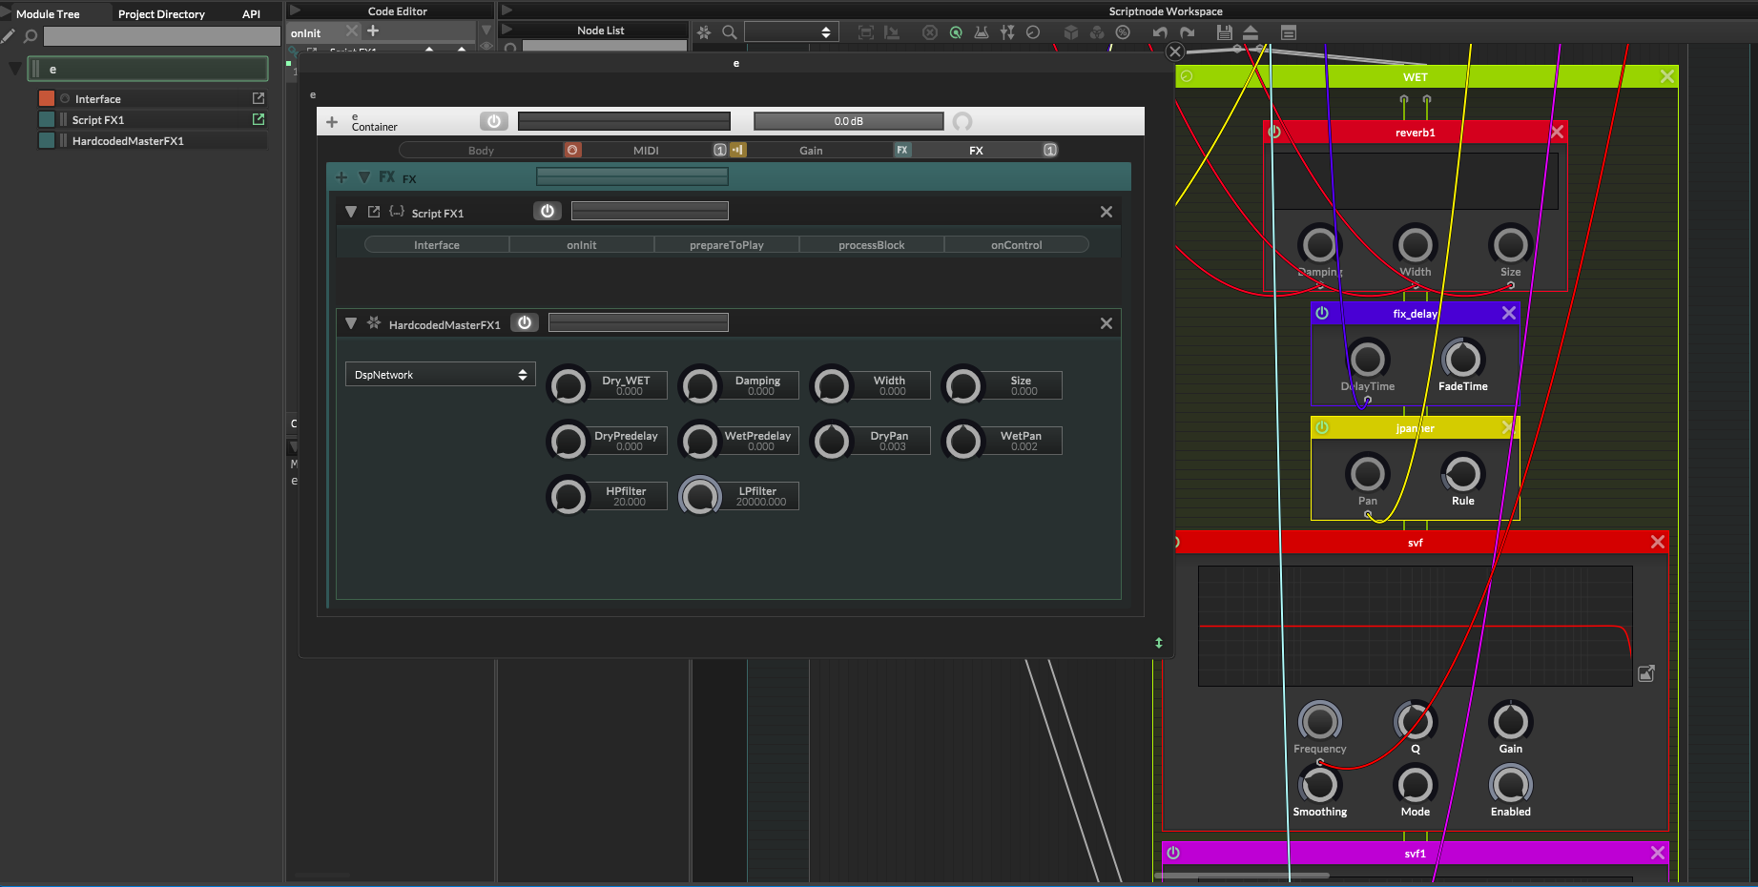This screenshot has width=1758, height=887.
Task: Click the eject icon in Scriptnode toolbar
Action: coord(1251,32)
